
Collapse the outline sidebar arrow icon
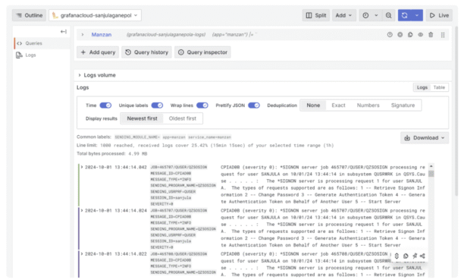(x=64, y=31)
